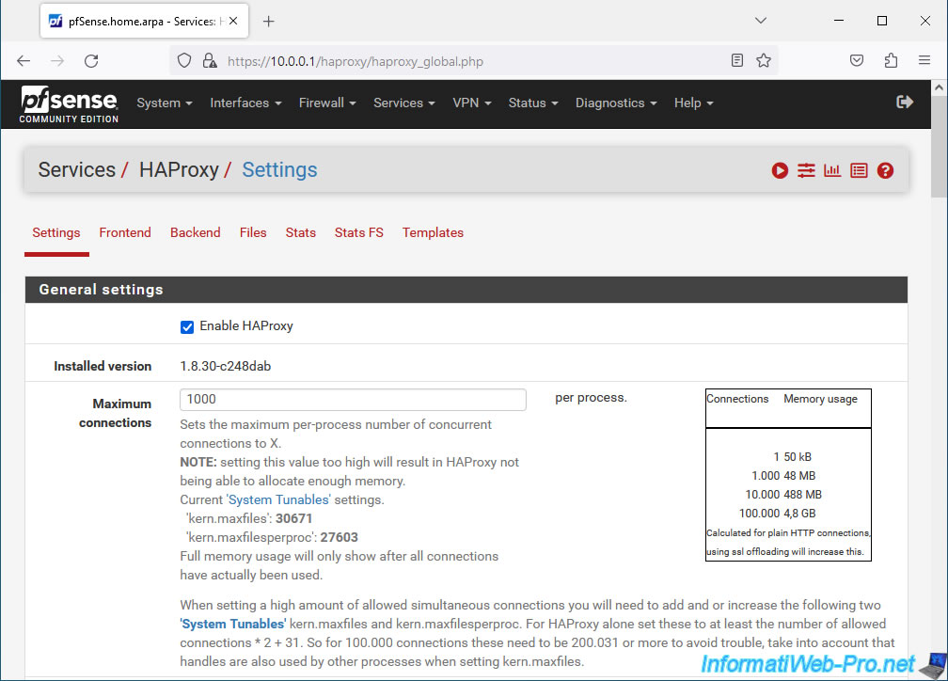
Task: Close the pfSense.home.arpa browser tab
Action: pos(233,22)
